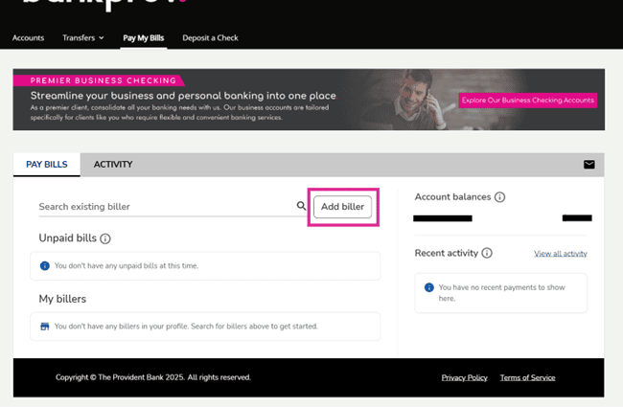Click Explore Our Business Checking Accounts
Image resolution: width=623 pixels, height=407 pixels.
[527, 100]
